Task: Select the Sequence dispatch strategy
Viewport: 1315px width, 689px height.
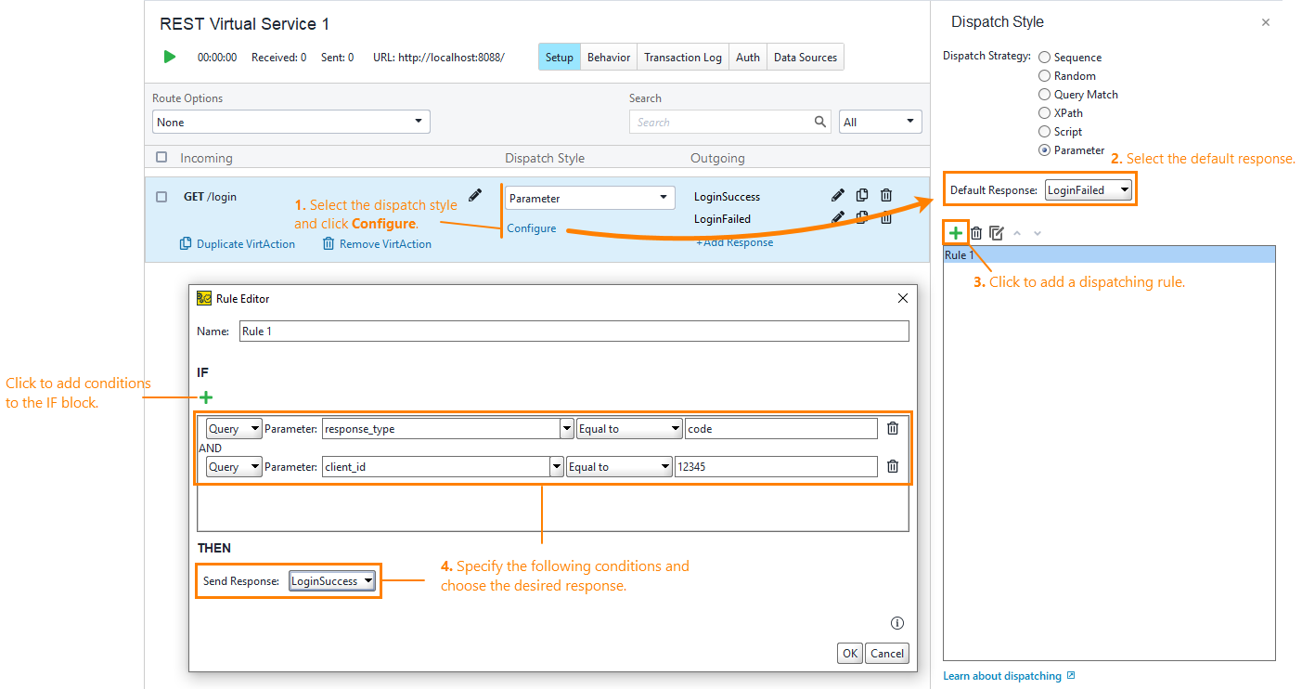Action: tap(1045, 57)
